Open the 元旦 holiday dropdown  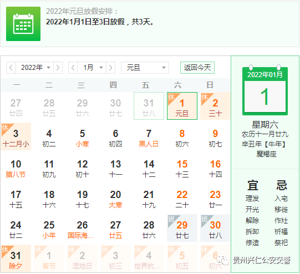point(145,68)
